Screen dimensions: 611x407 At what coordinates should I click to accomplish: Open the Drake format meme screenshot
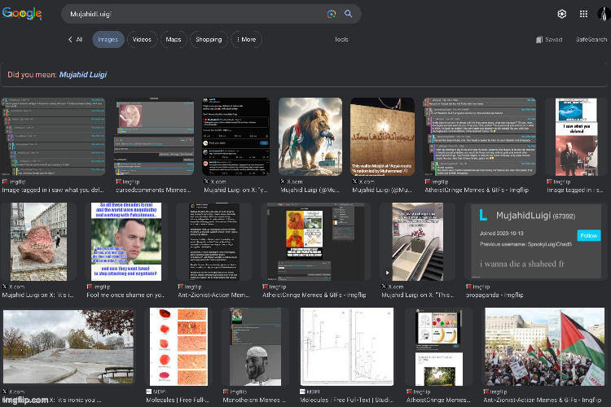click(315, 242)
